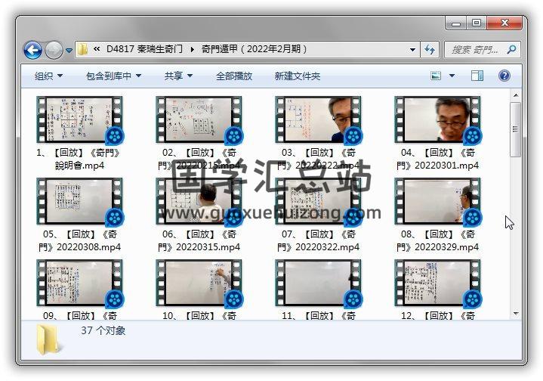Maximize the Explorer window
Screen dimensions: 543x381
(x=477, y=23)
